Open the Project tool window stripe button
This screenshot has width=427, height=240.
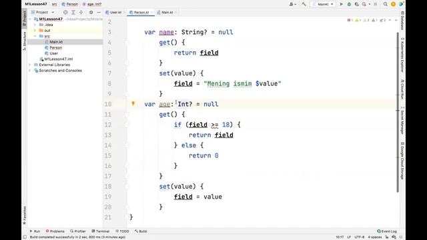tap(25, 19)
